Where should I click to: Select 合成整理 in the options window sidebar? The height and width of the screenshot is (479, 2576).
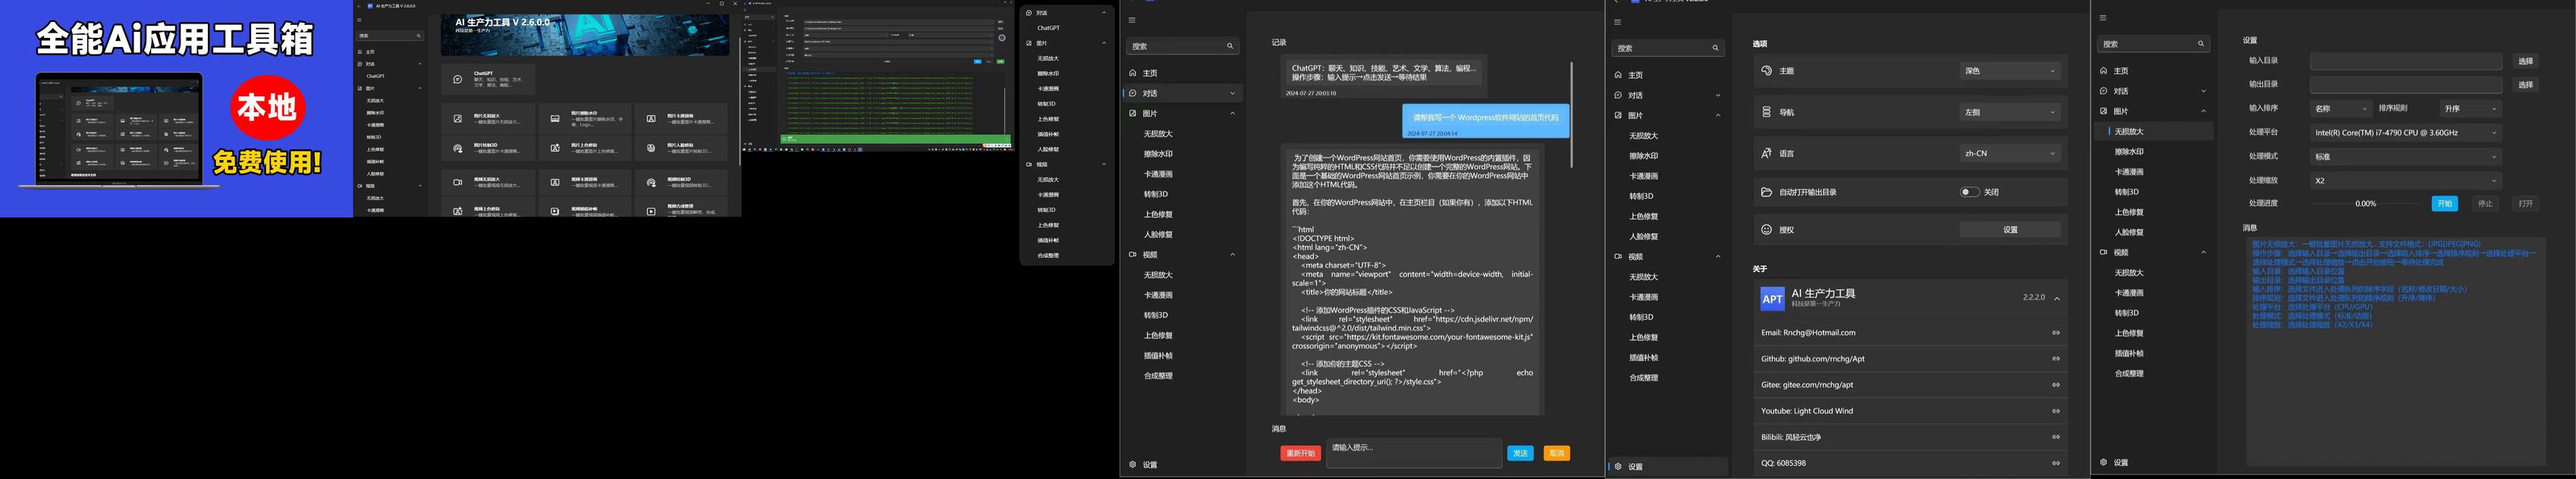pos(1643,377)
